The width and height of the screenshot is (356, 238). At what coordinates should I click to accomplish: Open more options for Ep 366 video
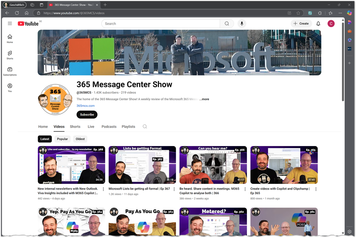click(x=245, y=189)
